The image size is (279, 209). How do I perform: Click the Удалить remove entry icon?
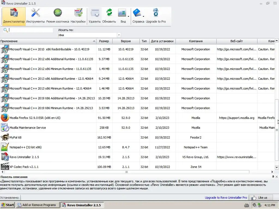[95, 13]
